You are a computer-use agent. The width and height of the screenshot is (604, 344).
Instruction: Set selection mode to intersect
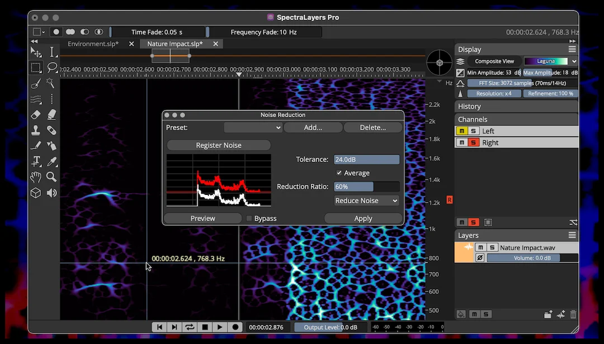pos(99,32)
